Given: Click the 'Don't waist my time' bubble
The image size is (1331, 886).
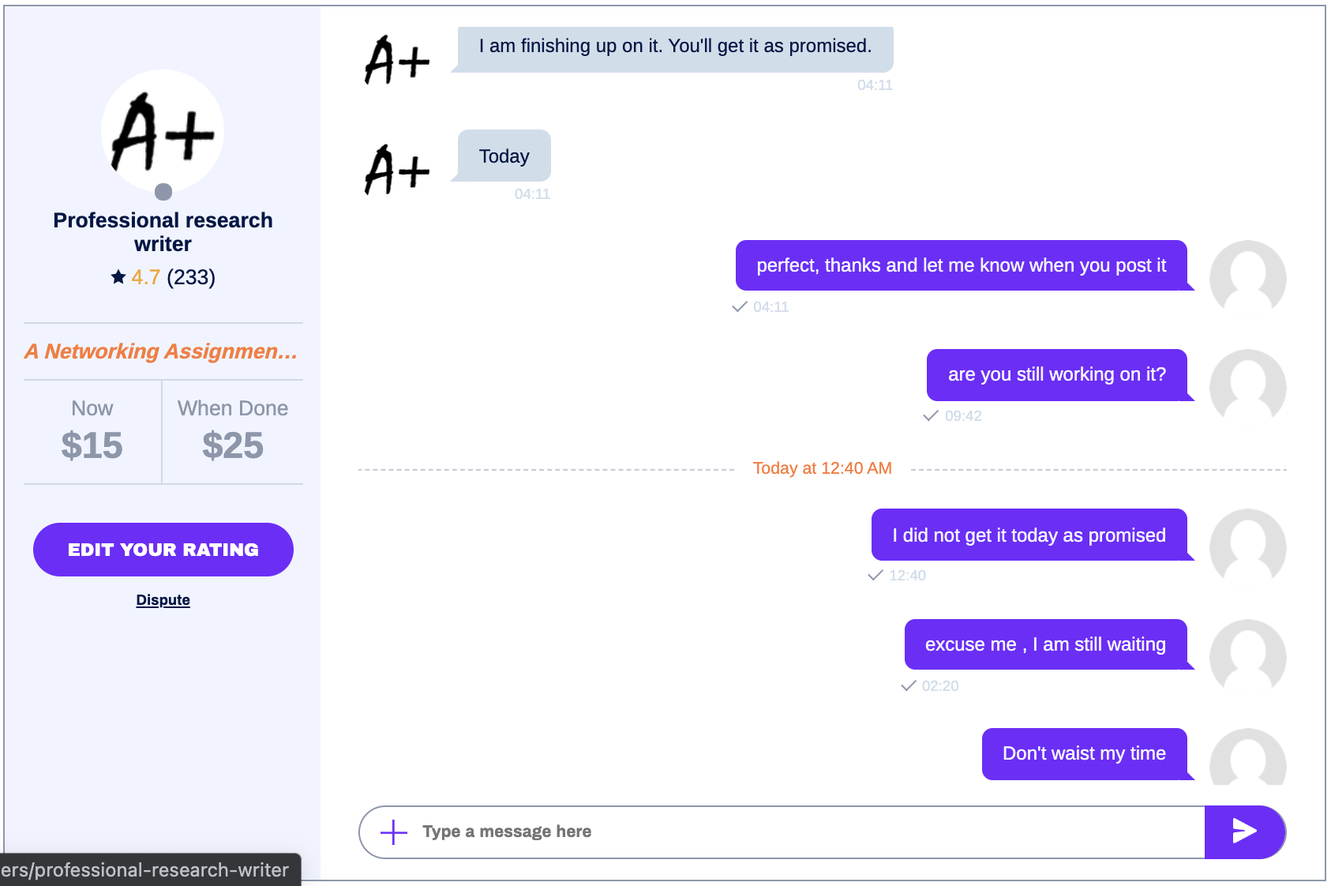Looking at the screenshot, I should pyautogui.click(x=1085, y=753).
